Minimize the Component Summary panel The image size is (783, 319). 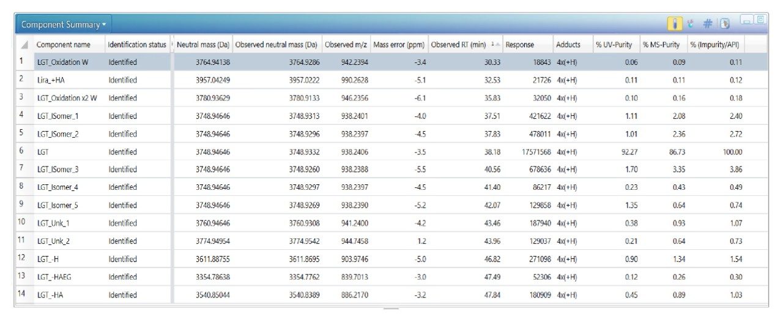(747, 21)
